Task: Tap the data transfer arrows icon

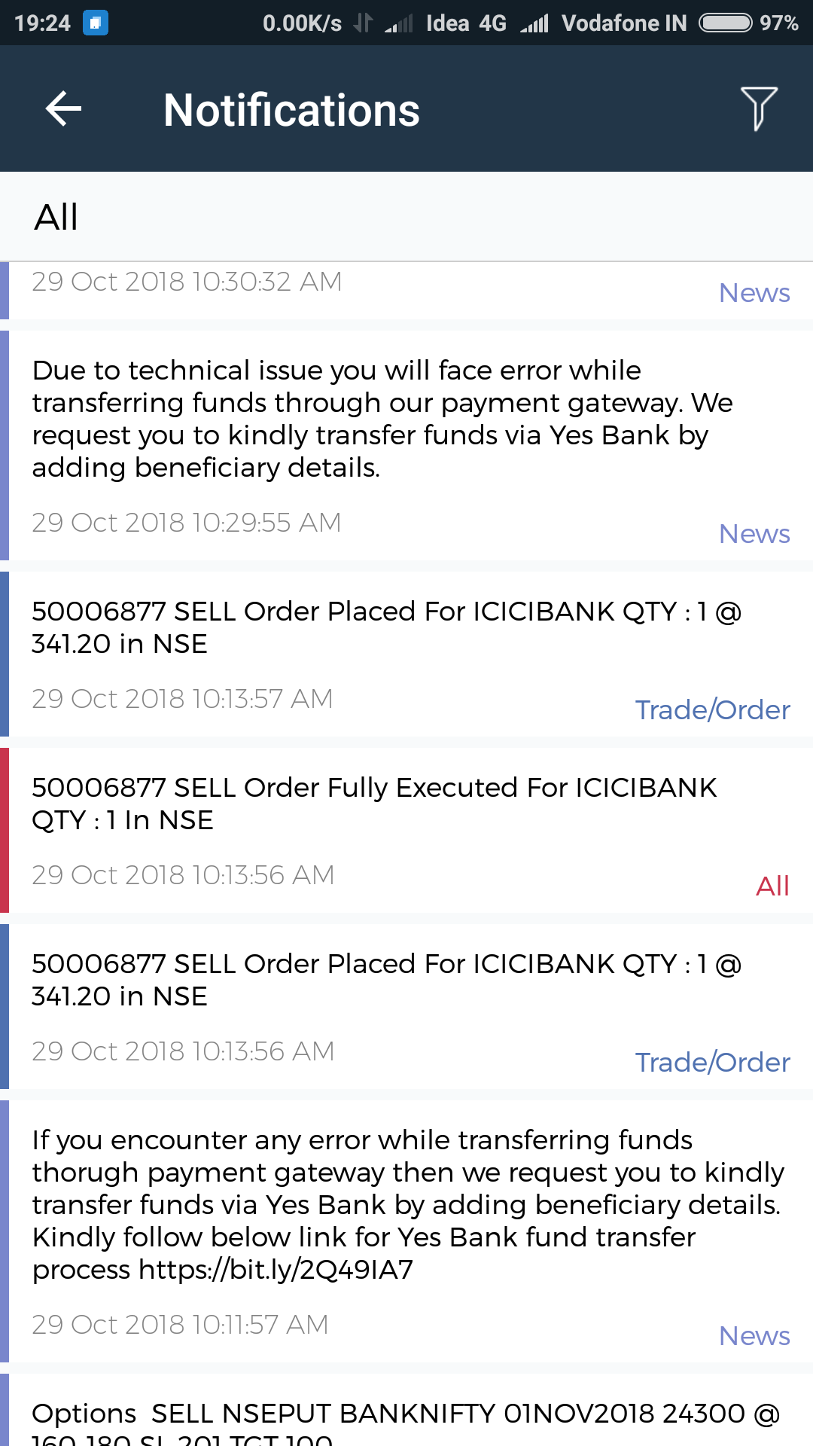Action: [363, 23]
